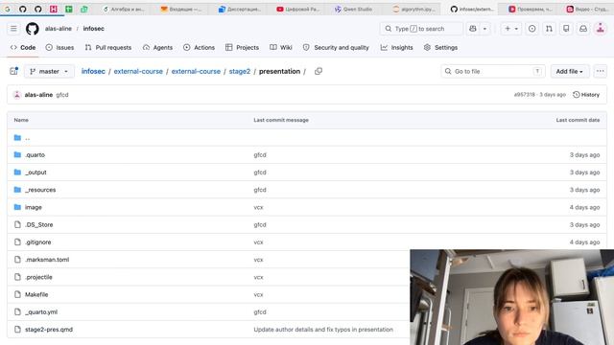Image resolution: width=614 pixels, height=345 pixels.
Task: Click the Google pinned tab icon
Action: [x=8, y=9]
